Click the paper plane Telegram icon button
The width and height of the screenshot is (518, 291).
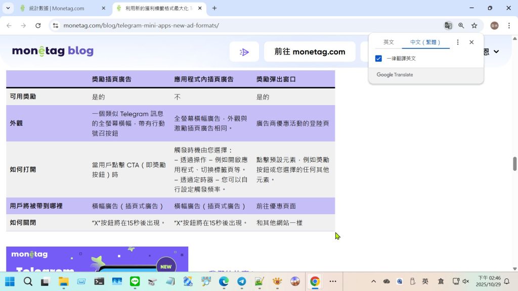pyautogui.click(x=244, y=52)
